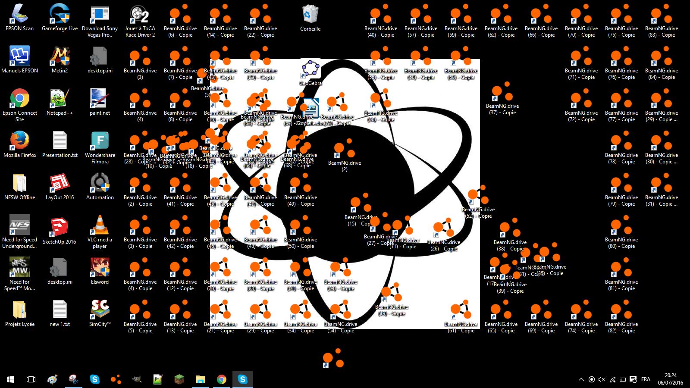Select BeamNG.drive (13) - Copie shortcut
The image size is (690, 388).
180,317
